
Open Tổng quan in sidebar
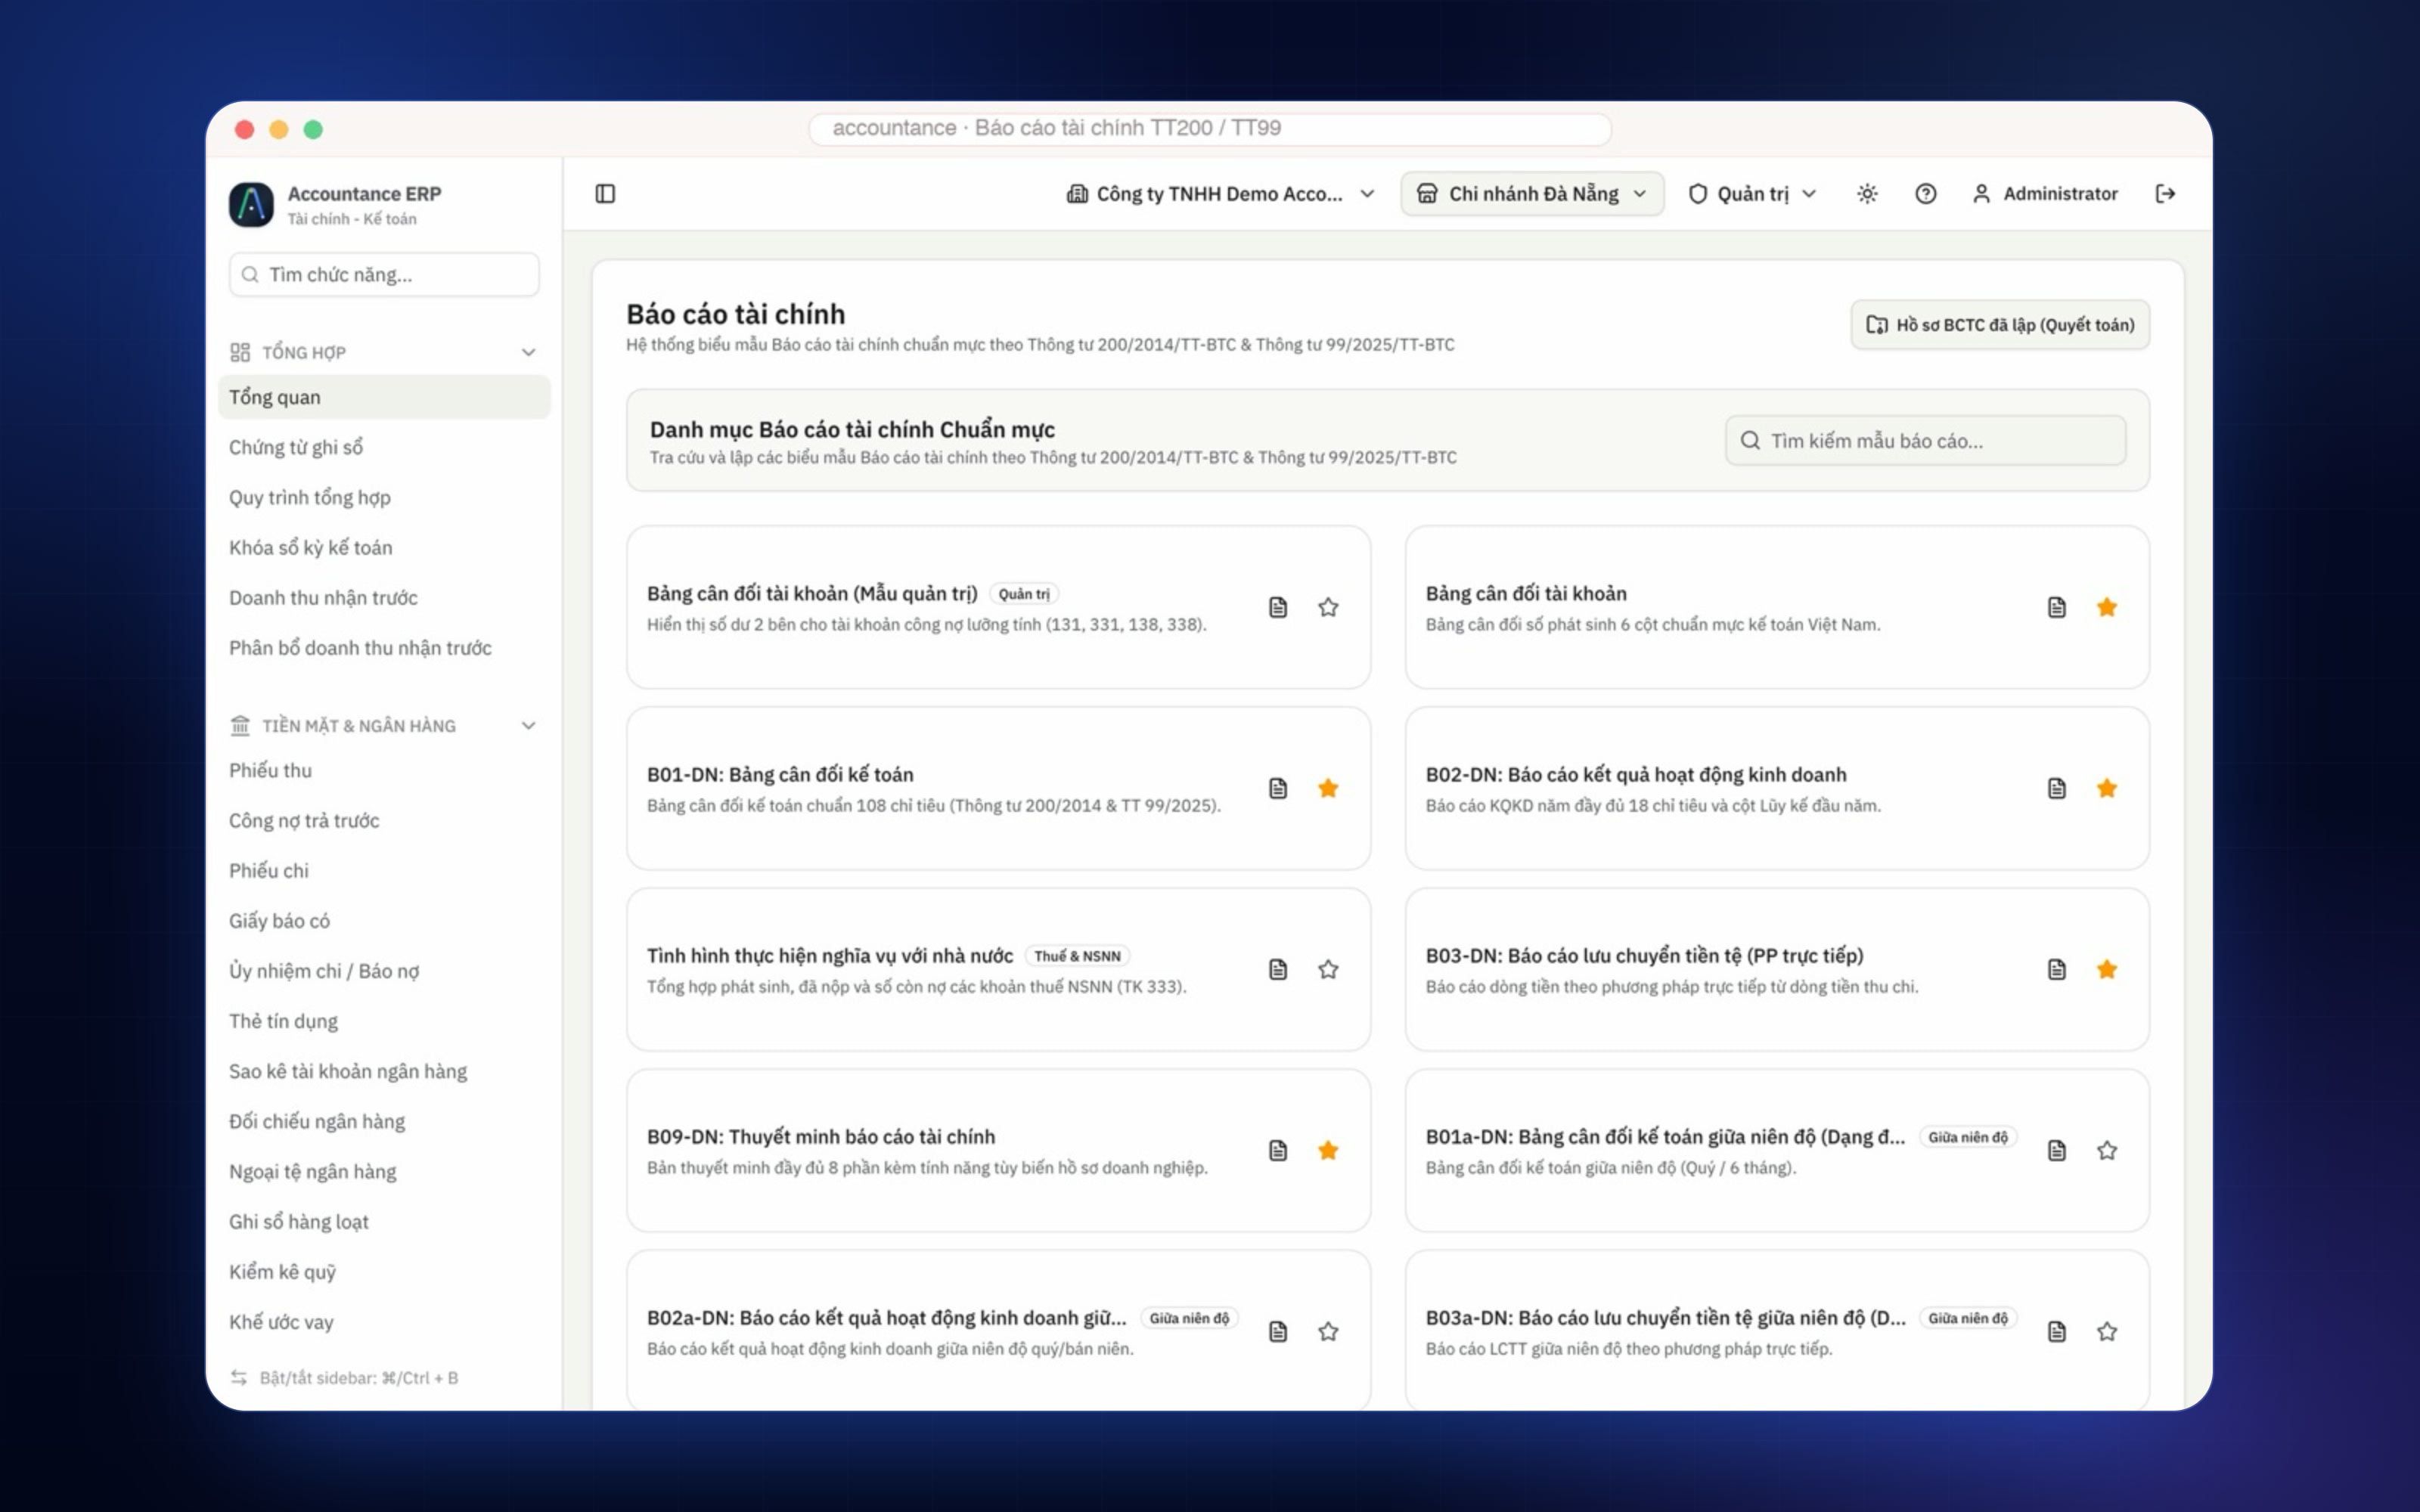384,397
